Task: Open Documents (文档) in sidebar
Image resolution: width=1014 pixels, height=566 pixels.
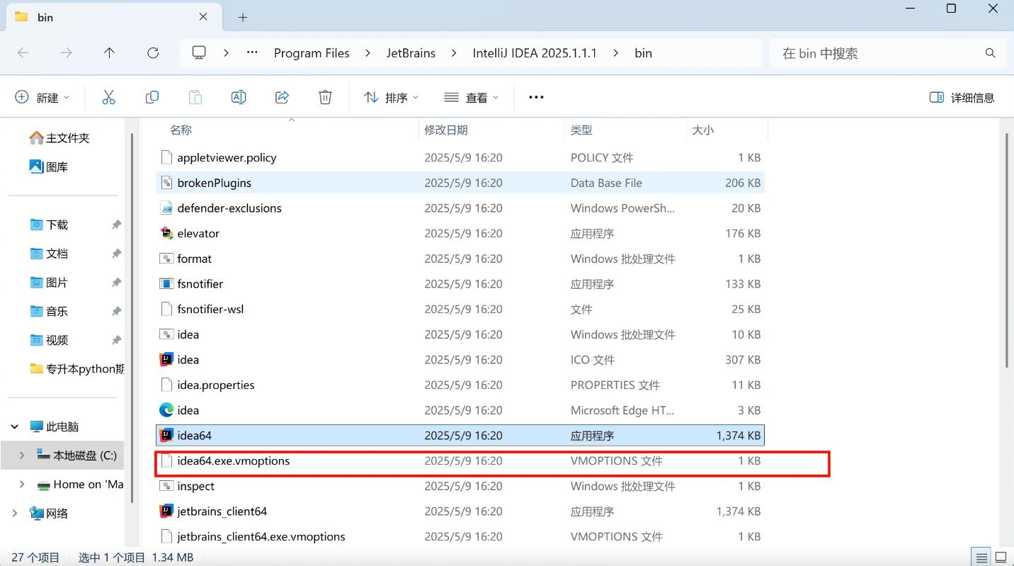Action: click(50, 254)
